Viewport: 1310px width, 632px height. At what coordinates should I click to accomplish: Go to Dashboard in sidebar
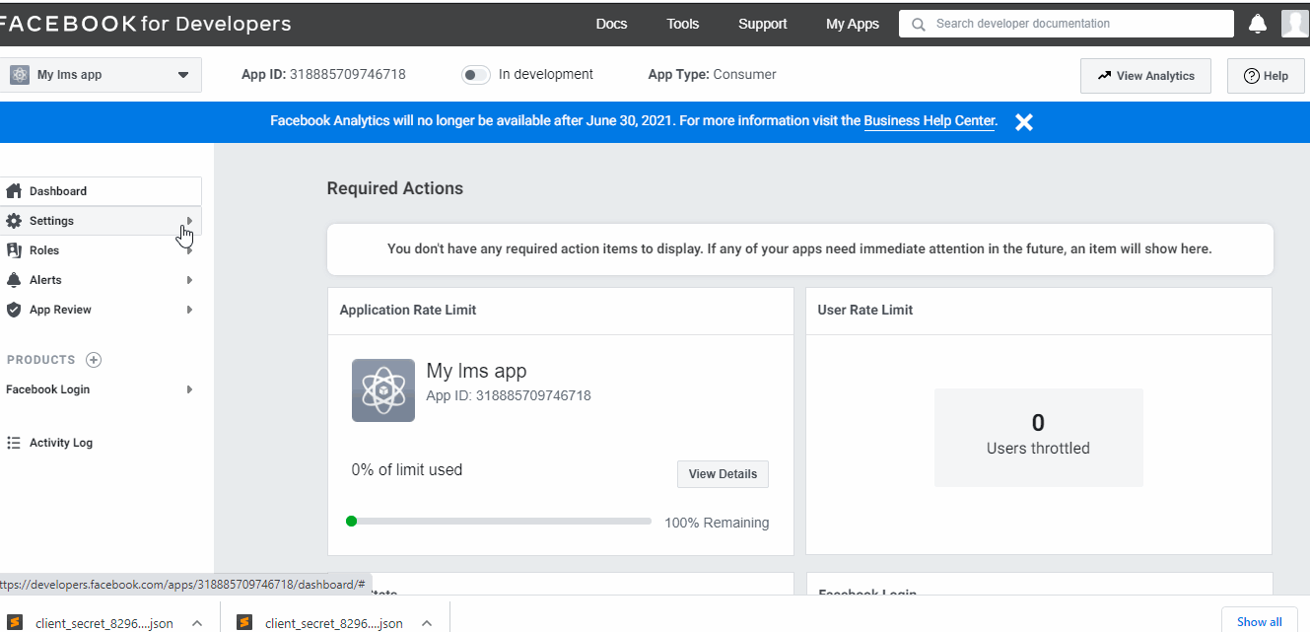pyautogui.click(x=101, y=191)
